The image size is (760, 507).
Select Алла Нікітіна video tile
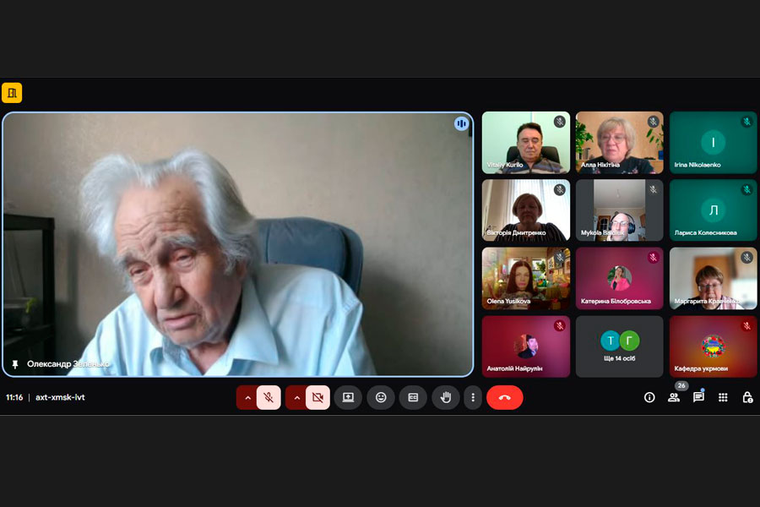[x=620, y=143]
